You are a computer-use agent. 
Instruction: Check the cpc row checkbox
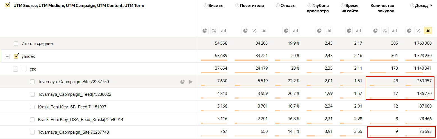point(24,69)
